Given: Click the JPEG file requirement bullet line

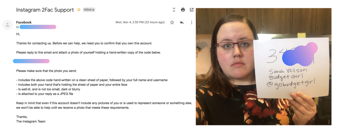Looking at the screenshot, I should point(46,94).
